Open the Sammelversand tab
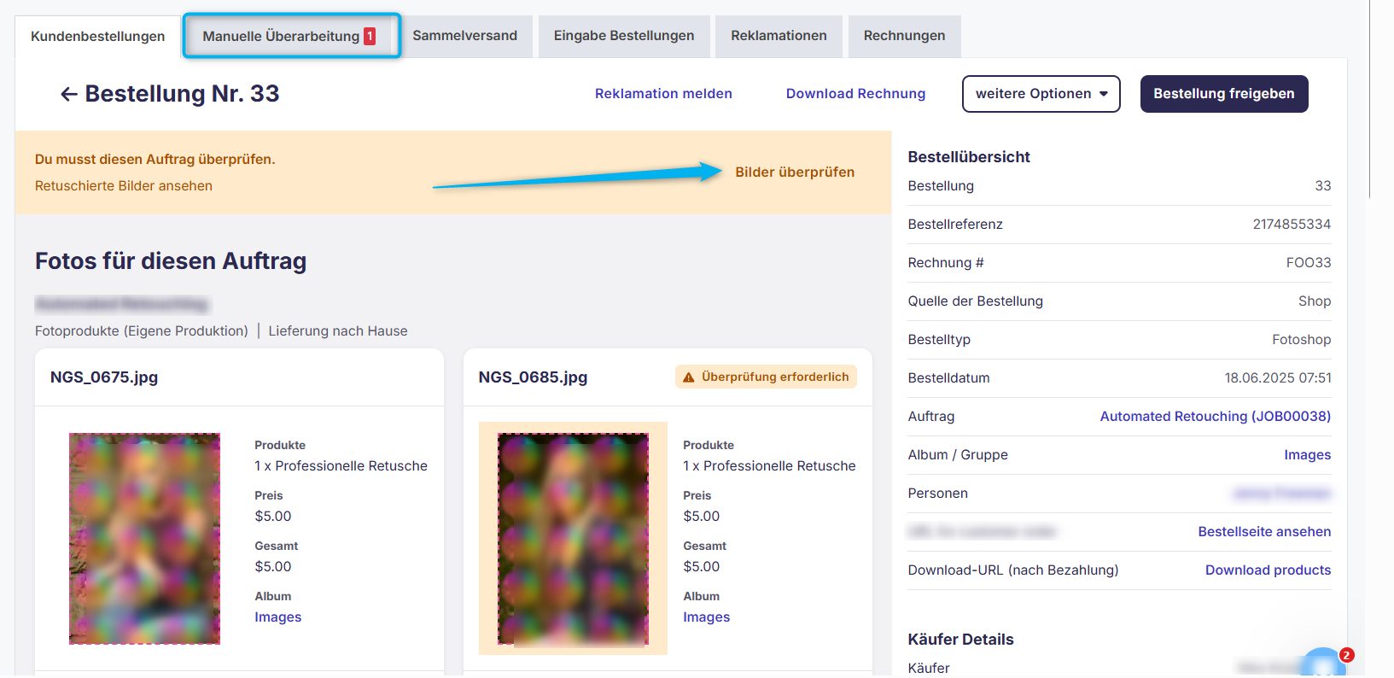1394x678 pixels. [x=465, y=36]
